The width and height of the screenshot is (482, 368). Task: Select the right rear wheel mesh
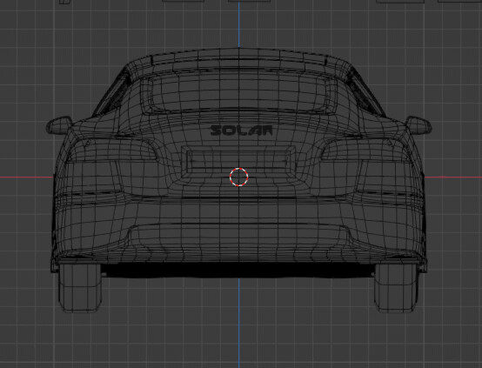(397, 288)
